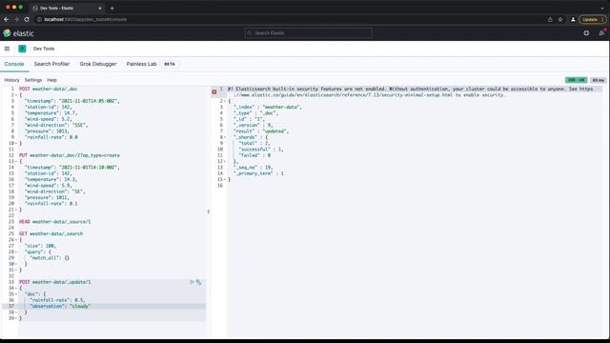Switch to the Console tab

point(14,64)
